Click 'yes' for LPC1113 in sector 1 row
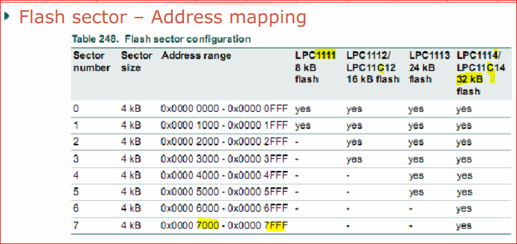The image size is (517, 244). [416, 126]
